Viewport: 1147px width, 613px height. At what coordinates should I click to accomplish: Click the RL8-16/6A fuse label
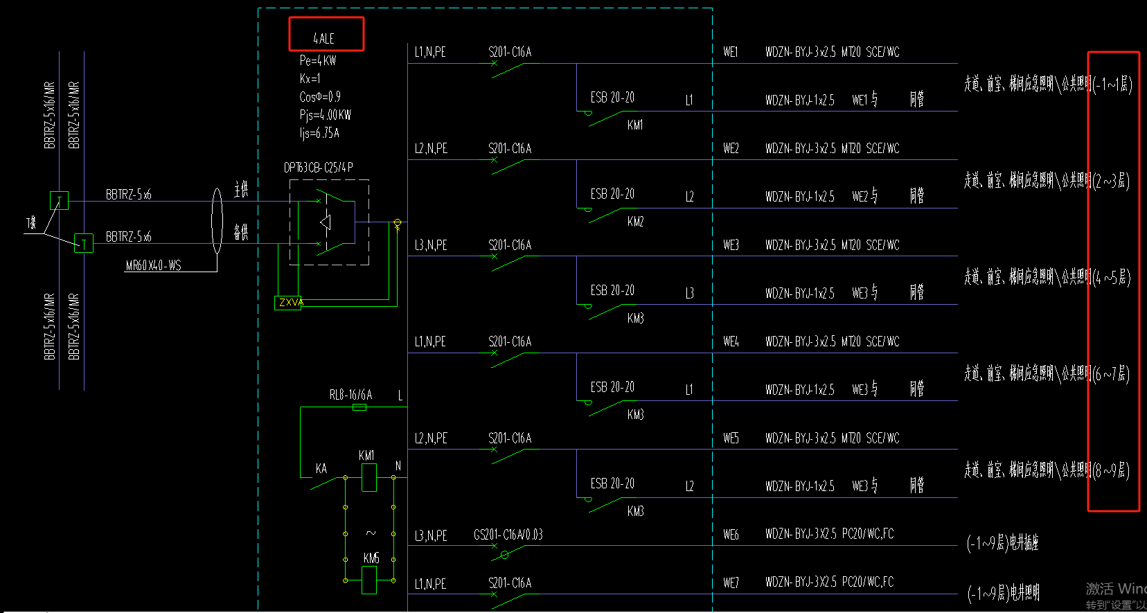coord(350,395)
